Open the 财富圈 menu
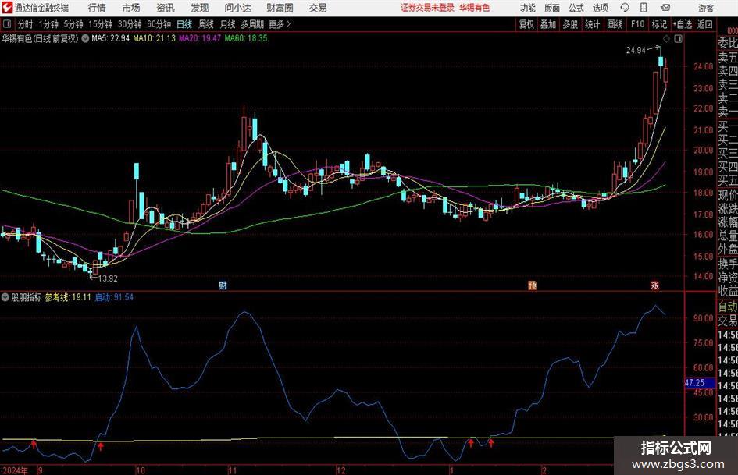 pyautogui.click(x=280, y=8)
